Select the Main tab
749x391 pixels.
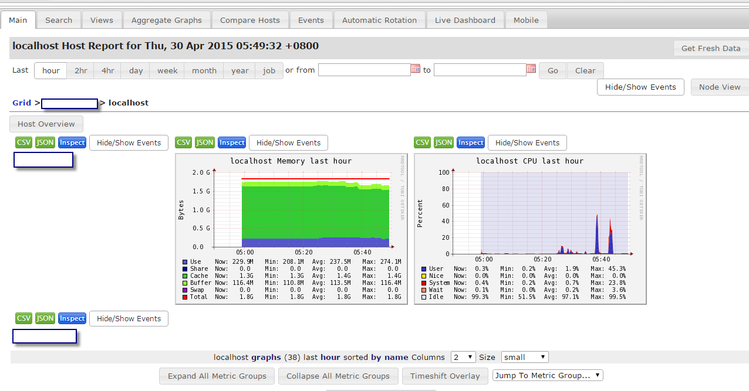click(18, 20)
